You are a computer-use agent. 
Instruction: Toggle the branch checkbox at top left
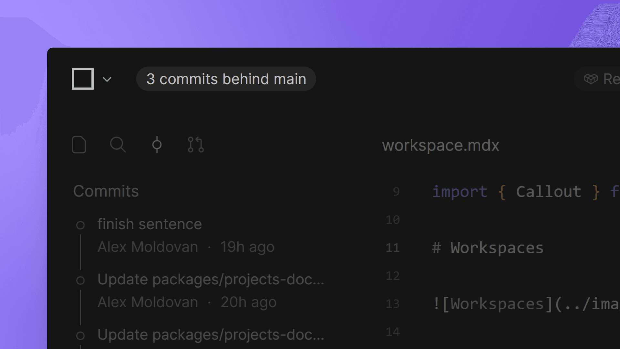click(x=82, y=79)
